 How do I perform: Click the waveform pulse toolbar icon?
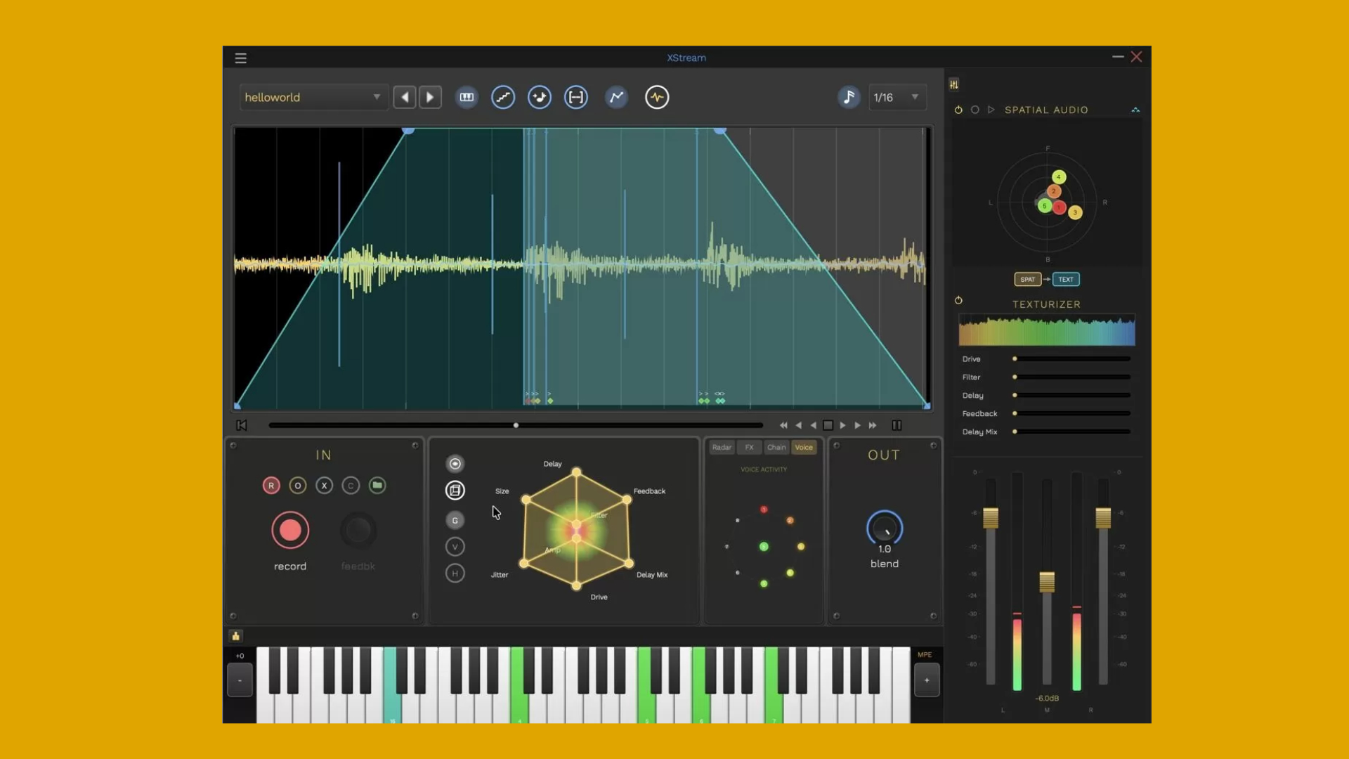657,97
